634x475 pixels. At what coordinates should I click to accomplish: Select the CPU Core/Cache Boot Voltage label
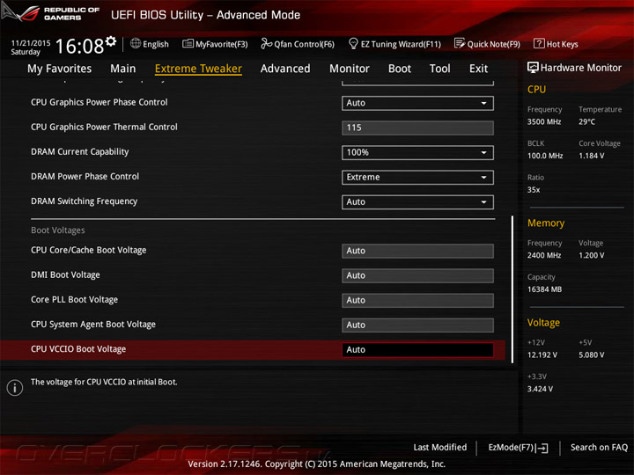pos(89,250)
